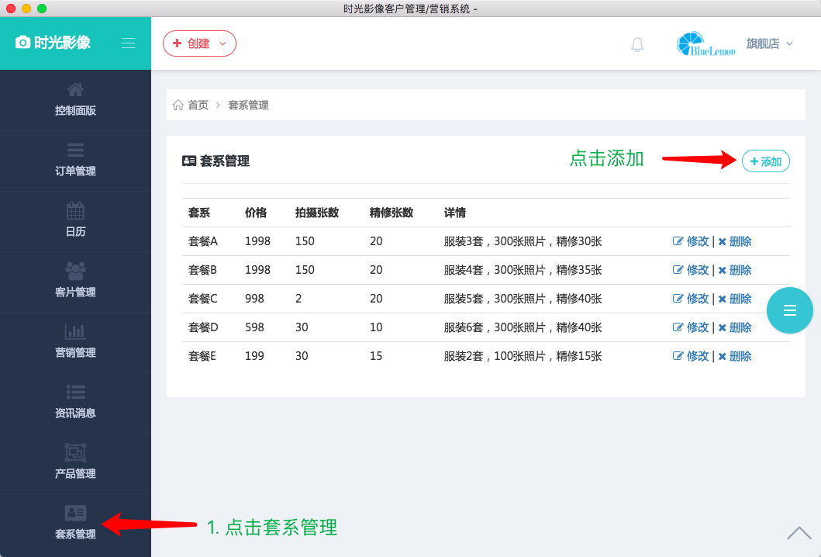Open 资讯消息 messages section

75,403
